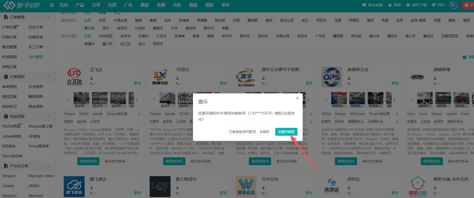Viewport: 474px width, 198px height.
Task: Show previous photo in 奥普斯云仓 carousel
Action: [326, 100]
